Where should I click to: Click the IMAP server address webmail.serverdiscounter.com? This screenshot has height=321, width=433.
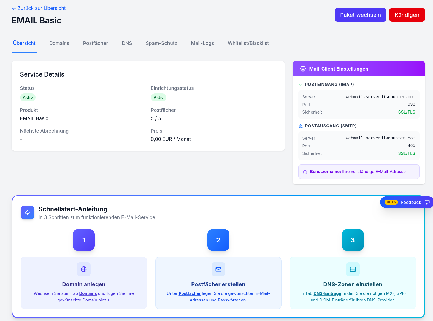click(x=380, y=97)
